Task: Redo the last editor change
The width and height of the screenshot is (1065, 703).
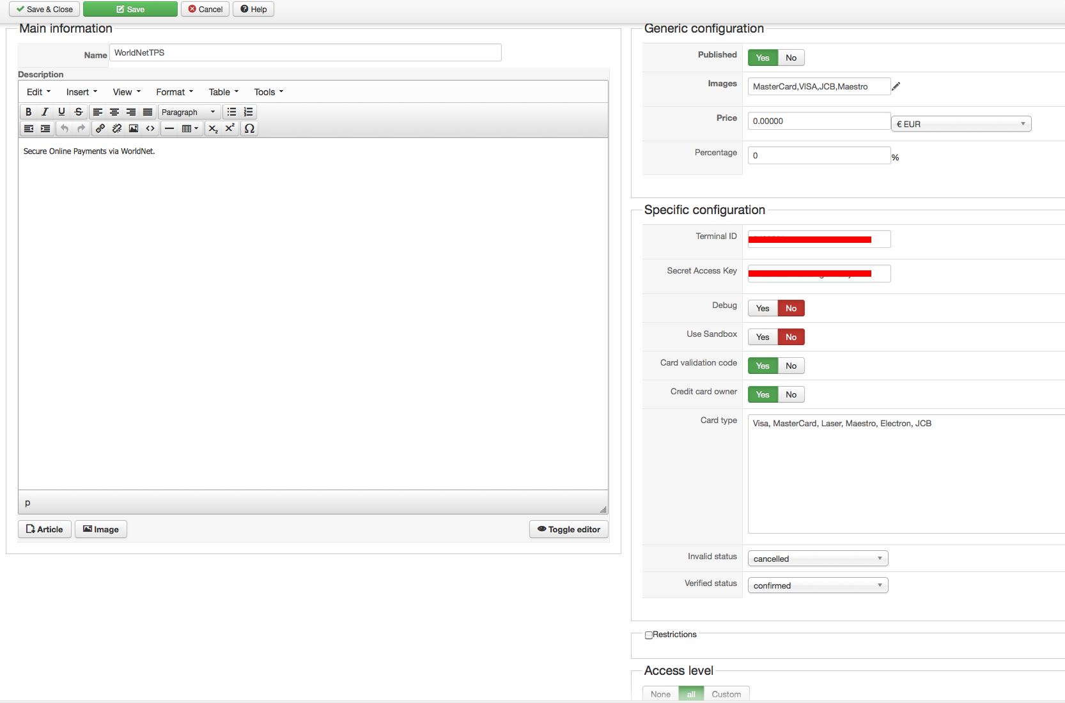Action: pos(81,128)
